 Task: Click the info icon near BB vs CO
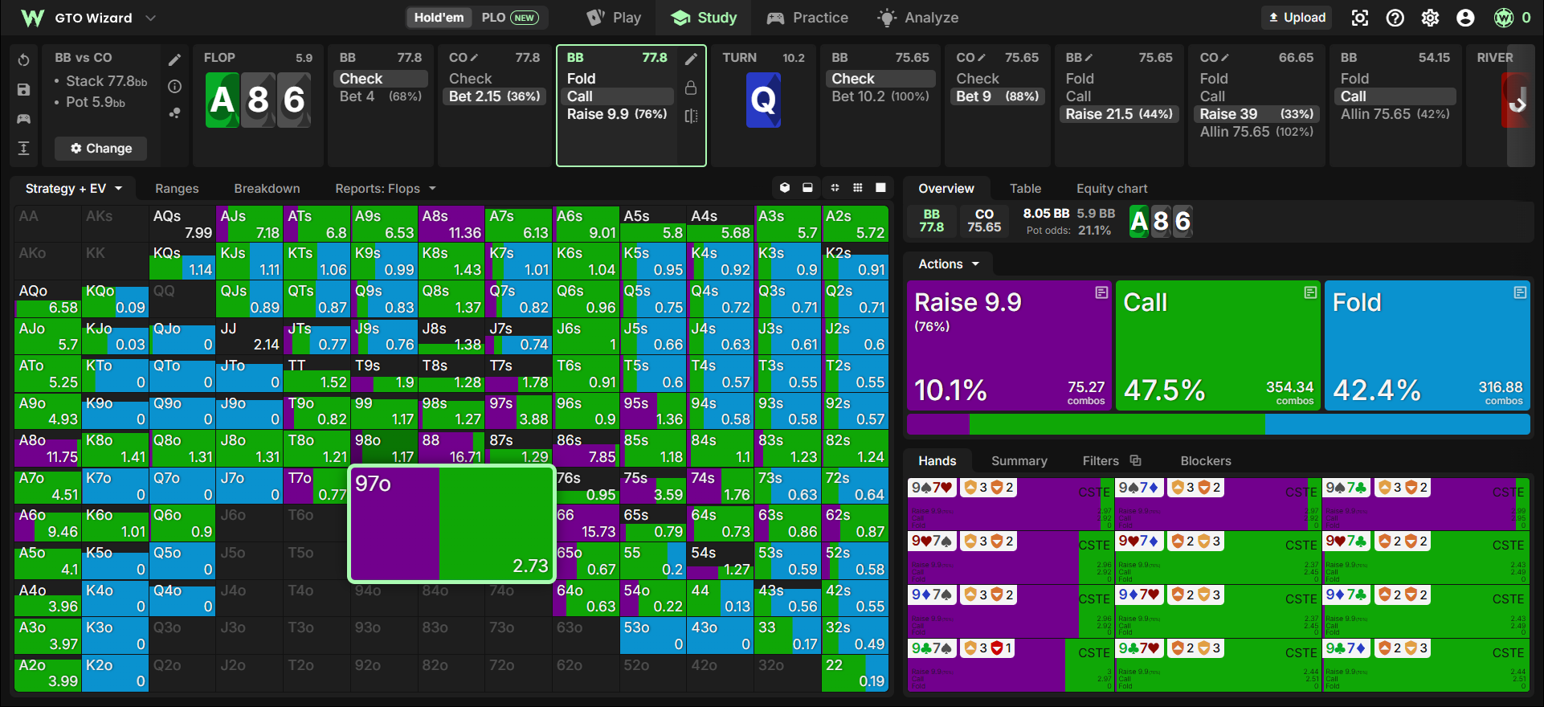click(174, 87)
